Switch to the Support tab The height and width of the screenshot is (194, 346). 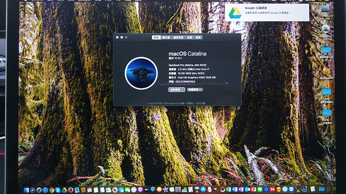[189, 37]
